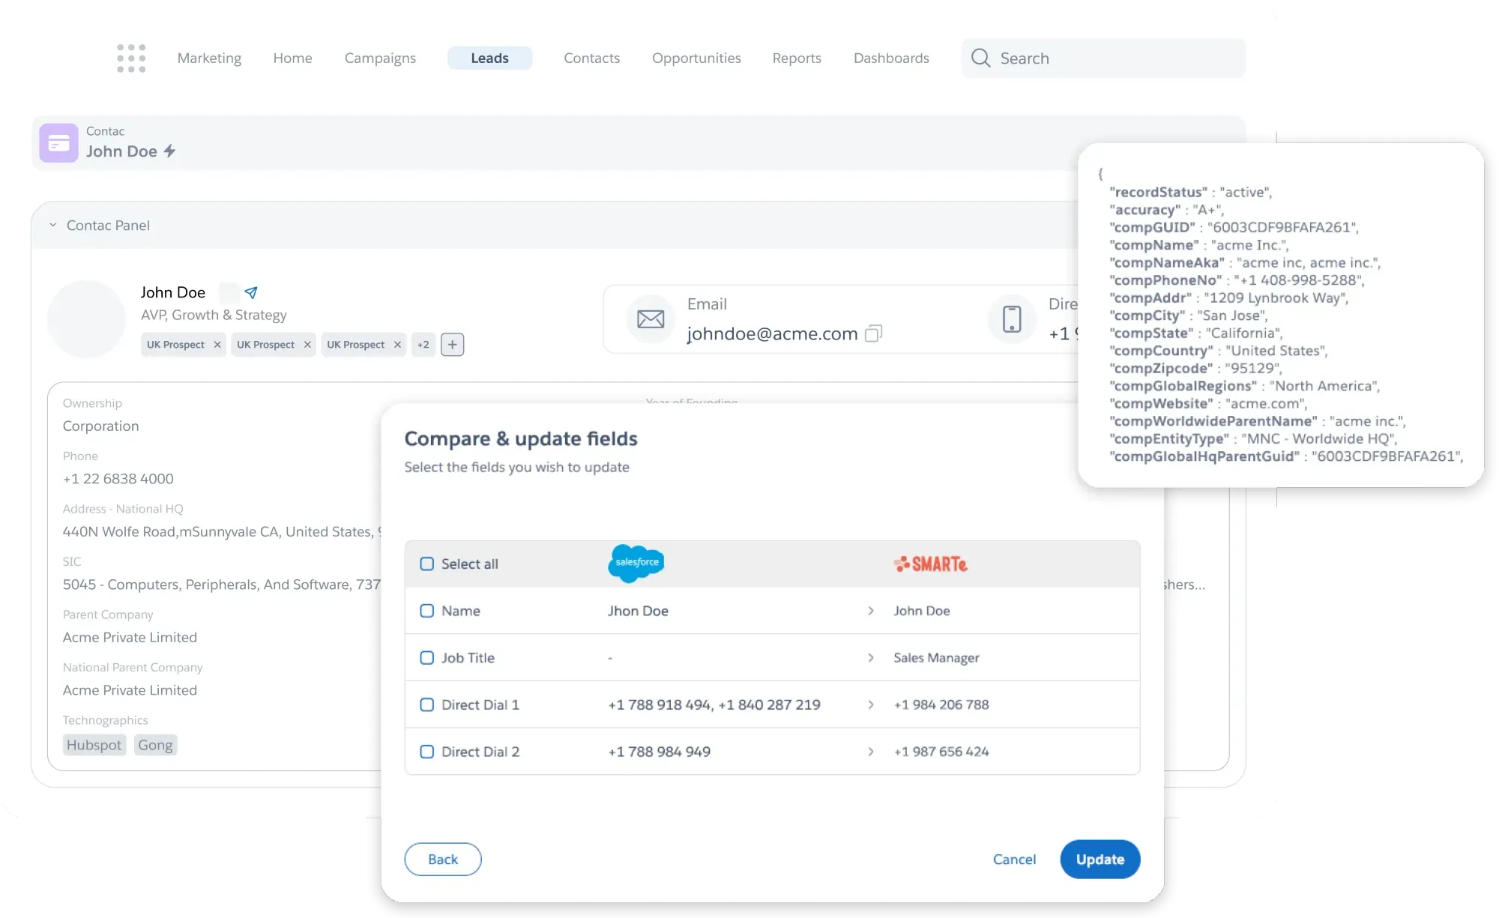Go to the Home tab
The image size is (1499, 918).
click(x=292, y=58)
